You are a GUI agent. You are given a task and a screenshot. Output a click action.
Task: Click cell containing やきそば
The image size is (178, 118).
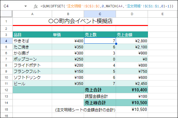[32, 41]
